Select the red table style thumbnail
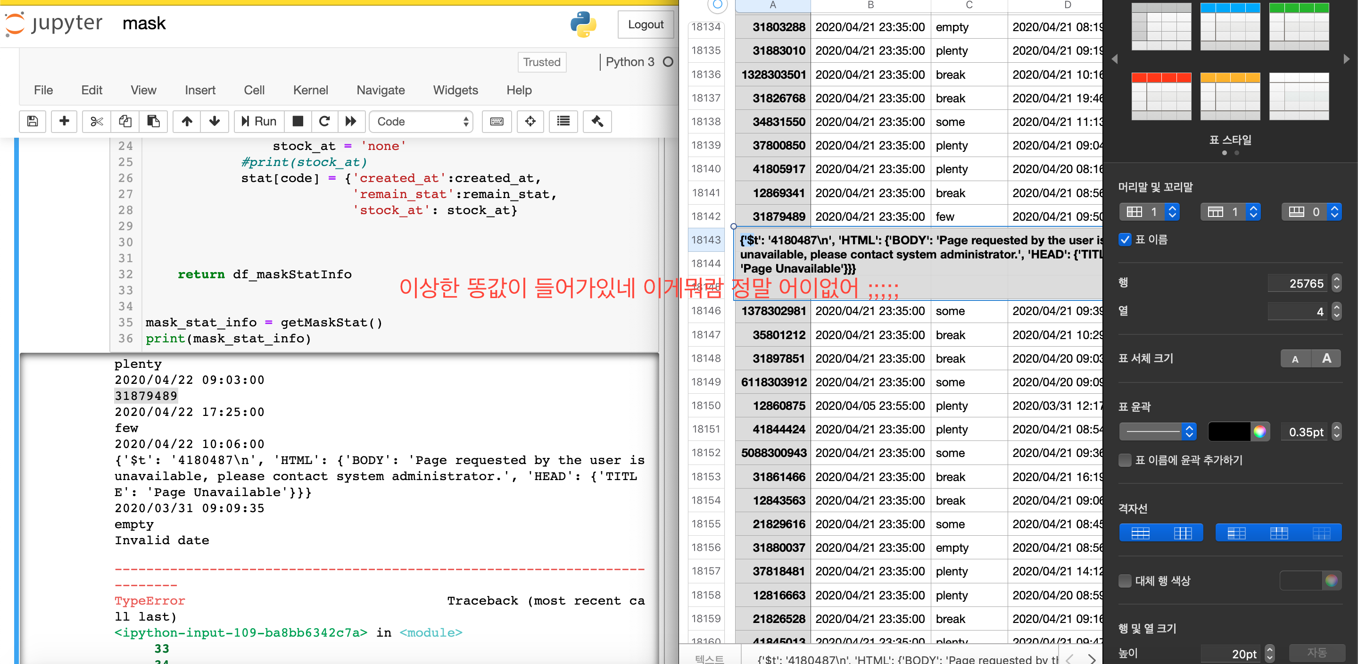The width and height of the screenshot is (1358, 664). (1161, 96)
